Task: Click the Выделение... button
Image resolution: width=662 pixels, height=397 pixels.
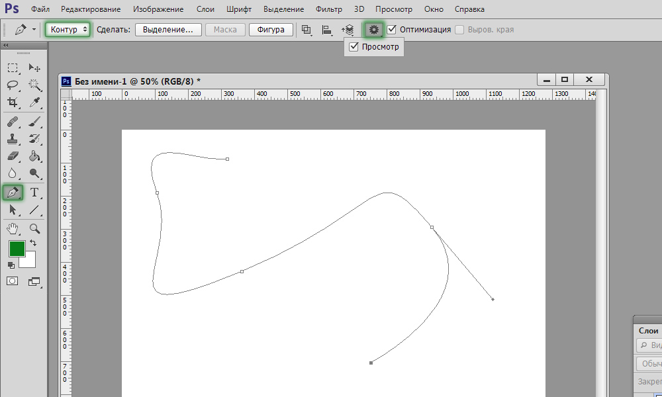Action: pyautogui.click(x=167, y=30)
